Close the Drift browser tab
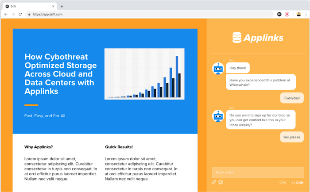The height and width of the screenshot is (192, 310). (53, 6)
